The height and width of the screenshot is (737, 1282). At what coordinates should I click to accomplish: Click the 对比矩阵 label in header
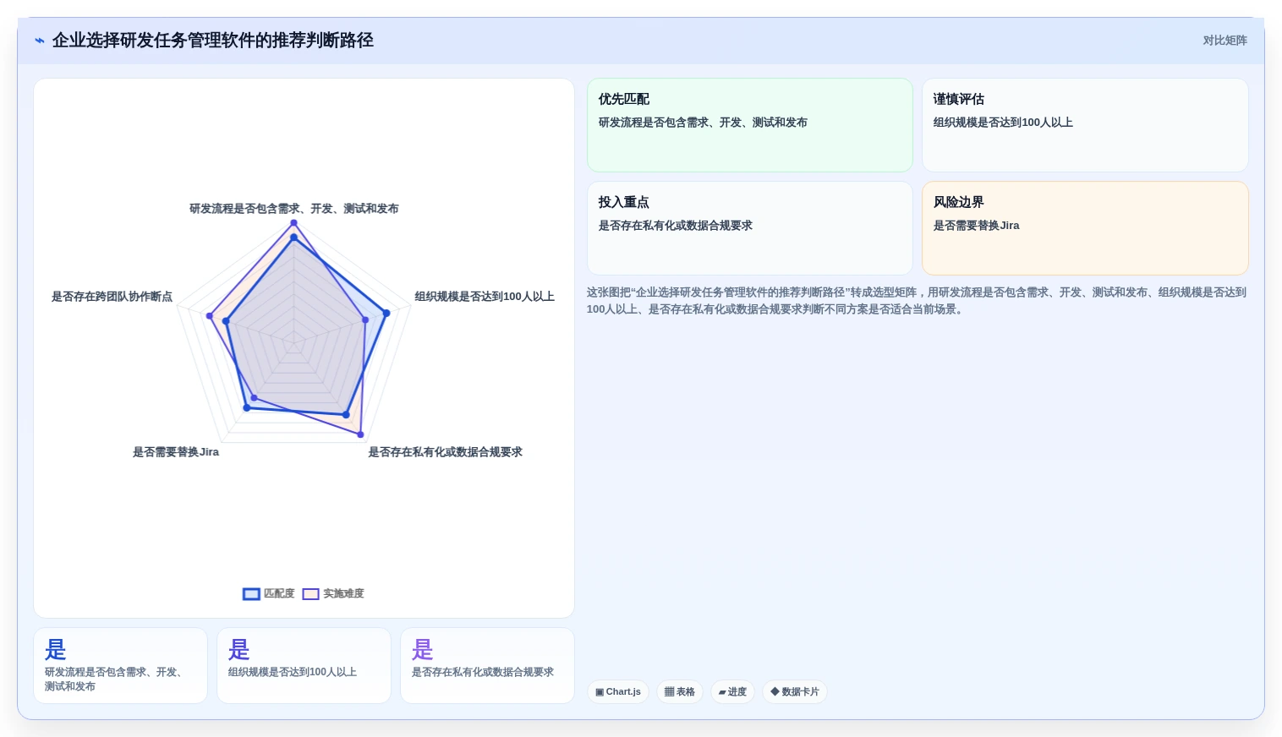pos(1224,41)
